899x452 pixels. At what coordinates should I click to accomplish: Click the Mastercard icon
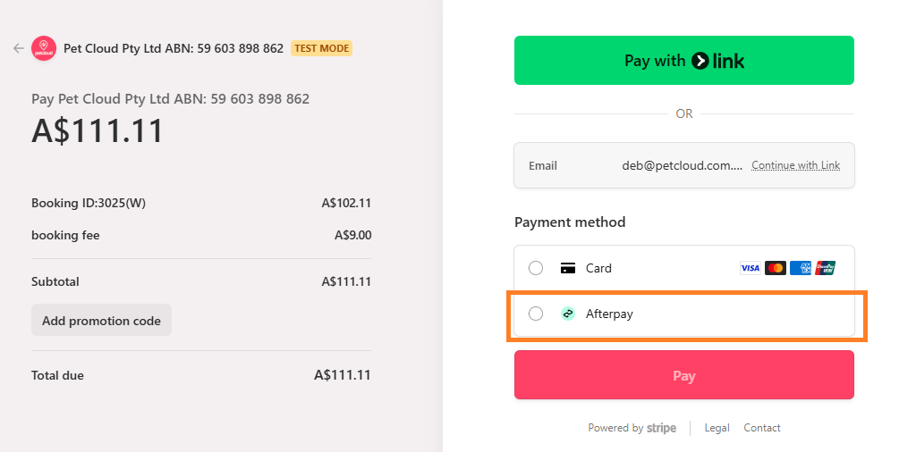point(776,268)
